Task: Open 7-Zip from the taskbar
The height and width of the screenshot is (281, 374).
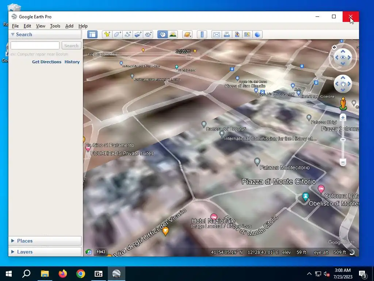Action: coord(99,274)
